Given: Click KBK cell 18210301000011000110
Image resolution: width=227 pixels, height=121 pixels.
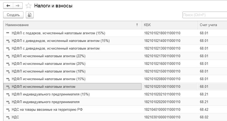Looking at the screenshot, I should point(162,117).
